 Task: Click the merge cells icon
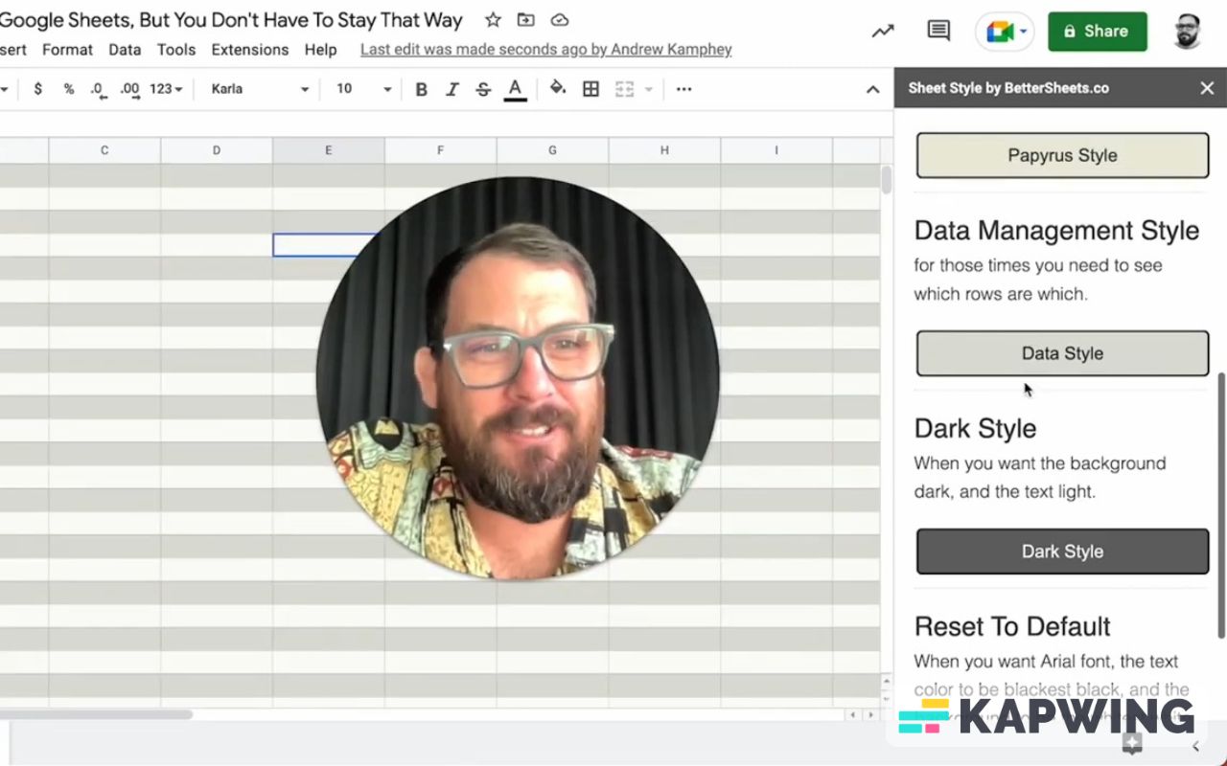(x=625, y=89)
